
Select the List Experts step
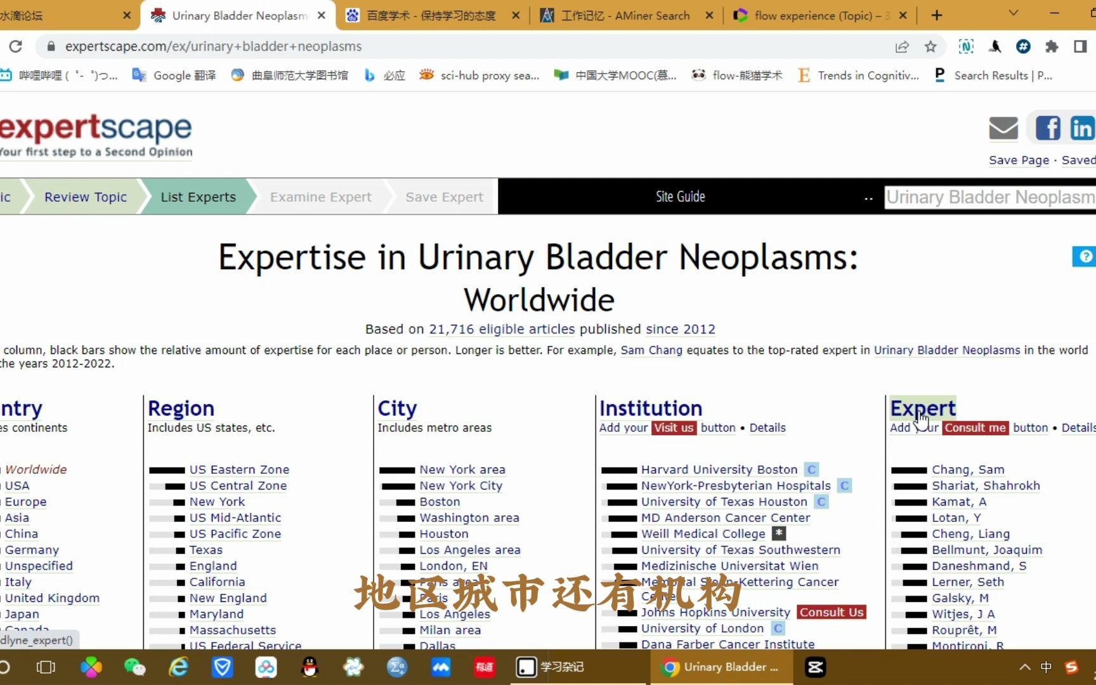click(199, 197)
